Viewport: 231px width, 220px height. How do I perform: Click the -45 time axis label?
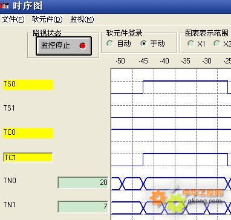pyautogui.click(x=143, y=60)
